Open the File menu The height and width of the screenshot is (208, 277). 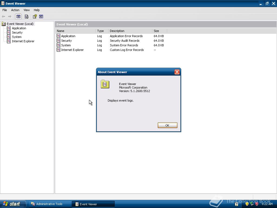click(5, 10)
